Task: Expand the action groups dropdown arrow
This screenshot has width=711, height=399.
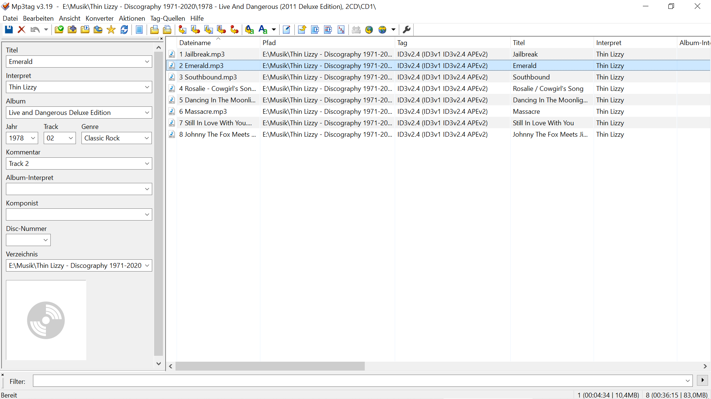Action: tap(274, 30)
